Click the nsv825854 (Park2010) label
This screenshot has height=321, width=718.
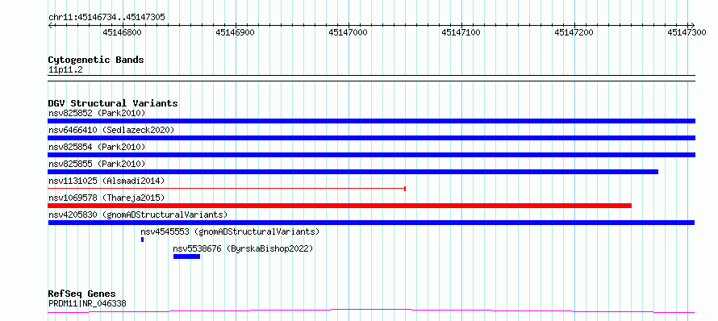pos(97,147)
